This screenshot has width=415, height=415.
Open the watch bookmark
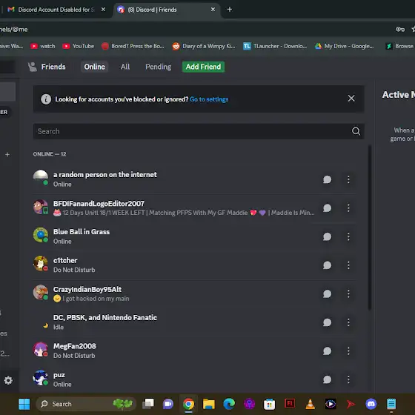point(43,46)
